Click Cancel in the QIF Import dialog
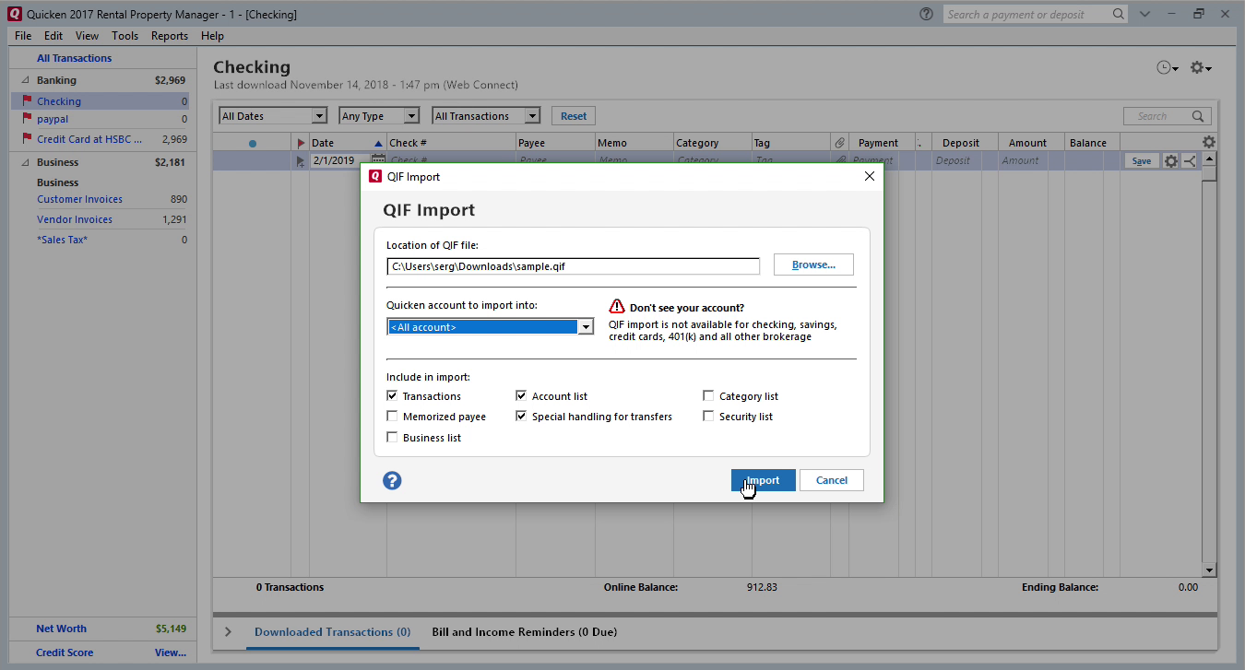 click(831, 480)
